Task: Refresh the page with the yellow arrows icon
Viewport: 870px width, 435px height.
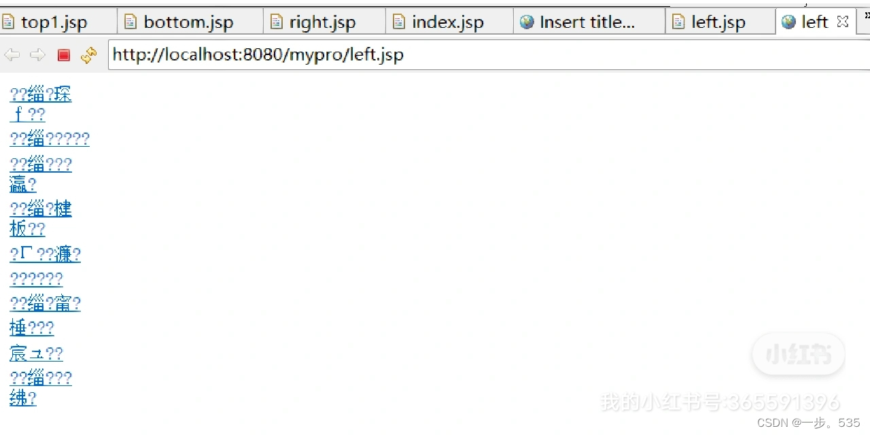Action: tap(89, 55)
